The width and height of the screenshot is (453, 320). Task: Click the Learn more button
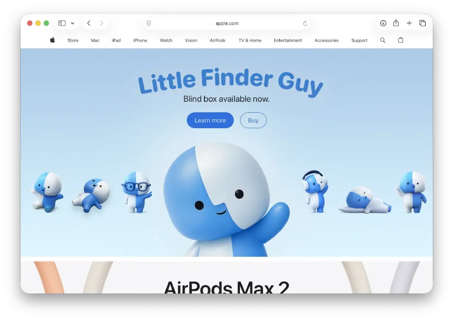[210, 120]
